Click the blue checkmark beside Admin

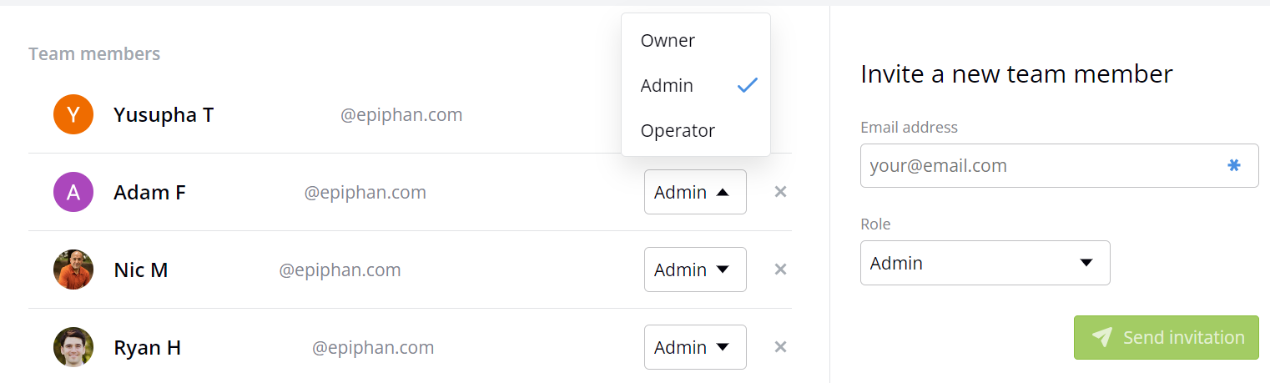[x=748, y=85]
